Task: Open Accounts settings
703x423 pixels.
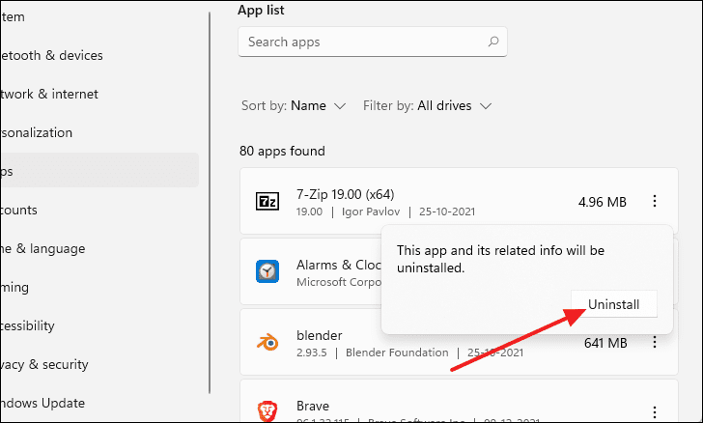Action: (x=18, y=210)
